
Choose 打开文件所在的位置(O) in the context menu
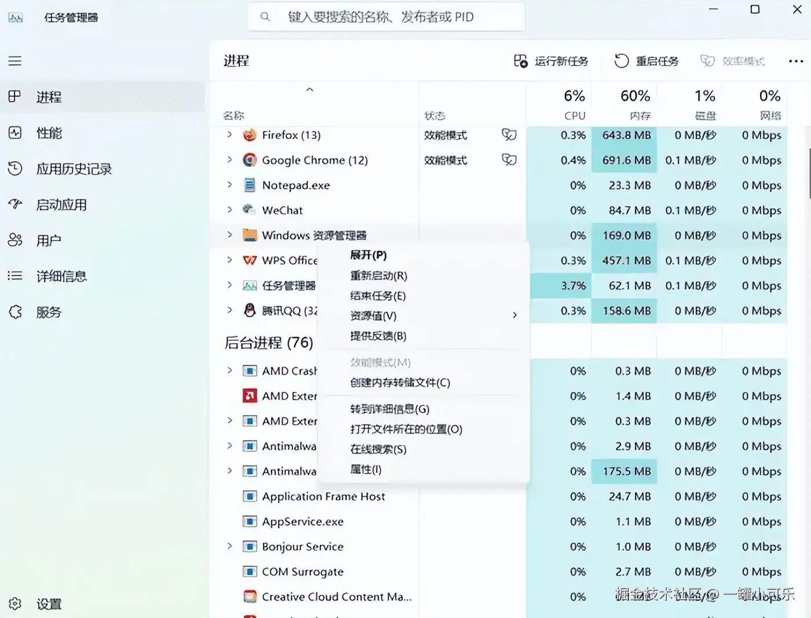pos(406,429)
